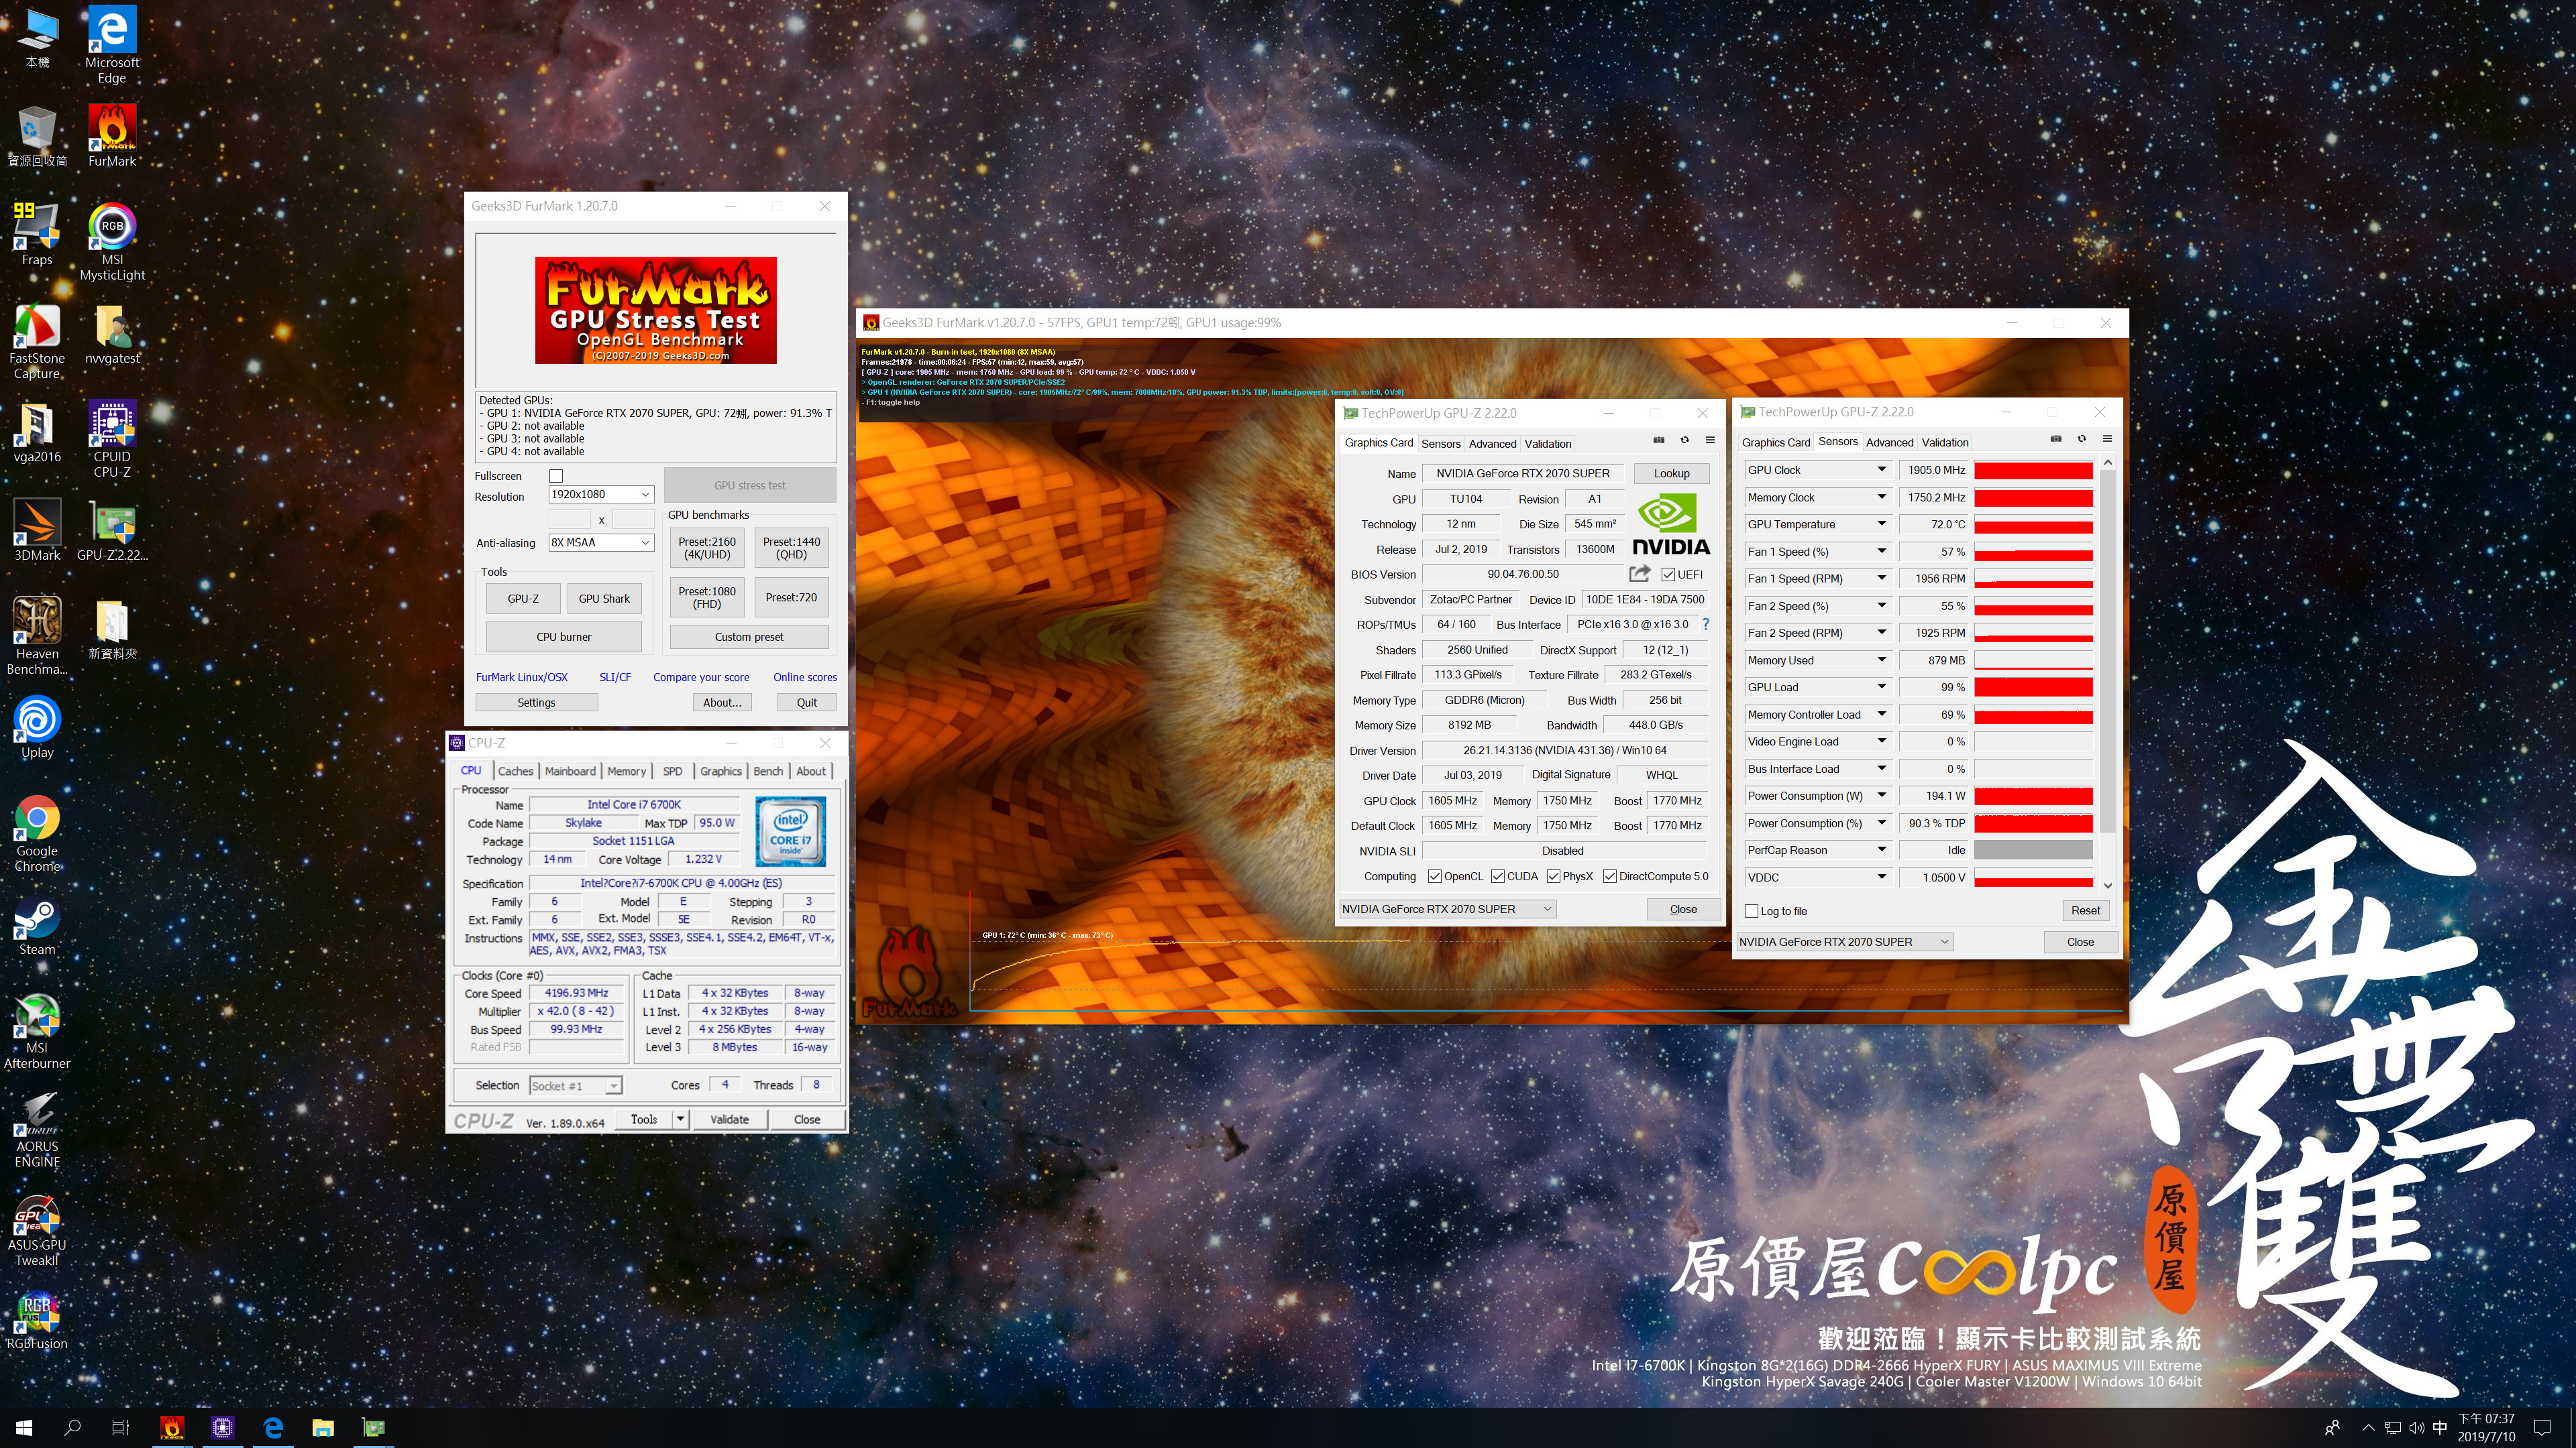The height and width of the screenshot is (1448, 2576).
Task: Open the Anti-aliasing 8X MSAA dropdown
Action: click(601, 542)
